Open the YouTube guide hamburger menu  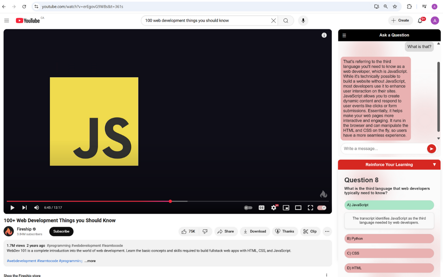[x=7, y=20]
